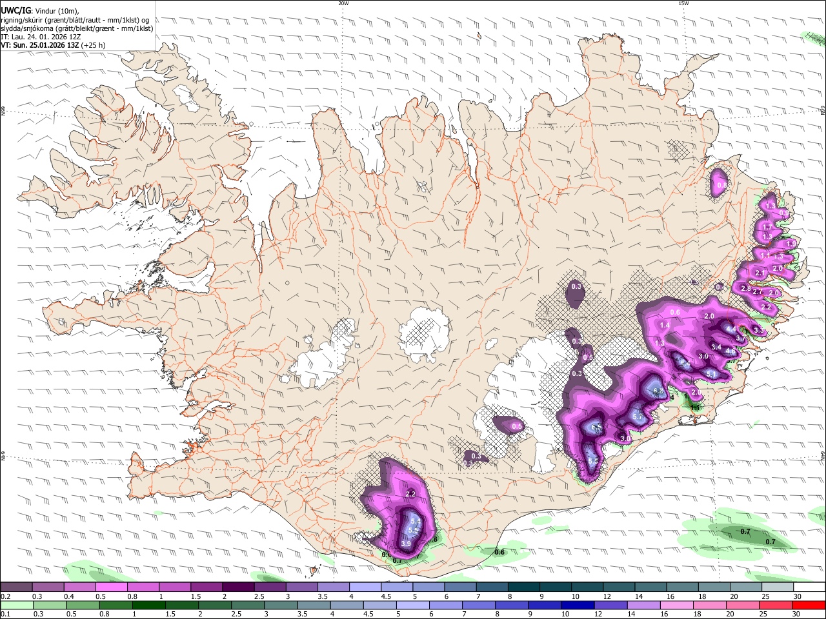Click the 'slydda/snjókoma (grátt/bleikt/grænt' description line
Image resolution: width=826 pixels, height=619 pixels.
tap(77, 28)
